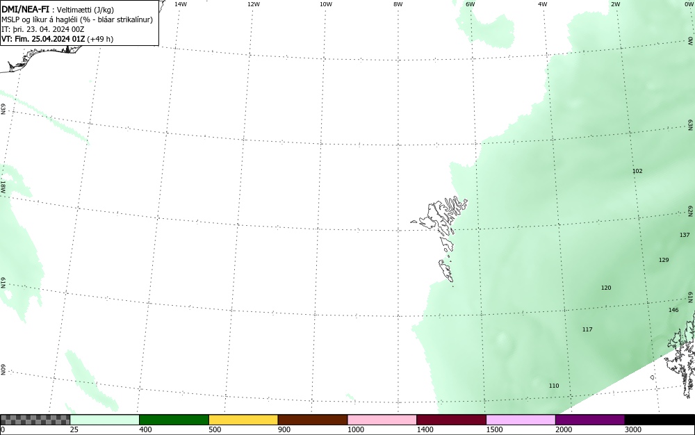695x435 pixels.
Task: Click the light green 25–400 legend swatch
Action: 105,420
